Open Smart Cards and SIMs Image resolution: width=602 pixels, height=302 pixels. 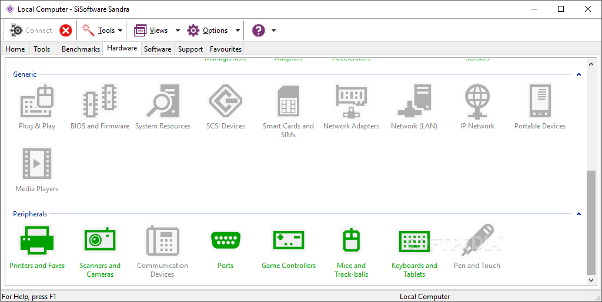click(x=288, y=111)
